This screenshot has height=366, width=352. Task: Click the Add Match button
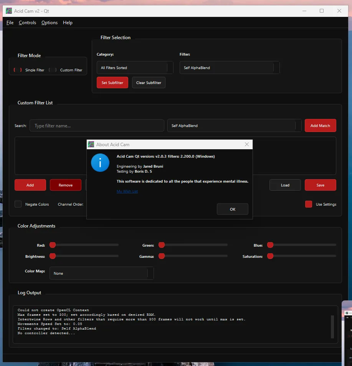[x=320, y=125]
